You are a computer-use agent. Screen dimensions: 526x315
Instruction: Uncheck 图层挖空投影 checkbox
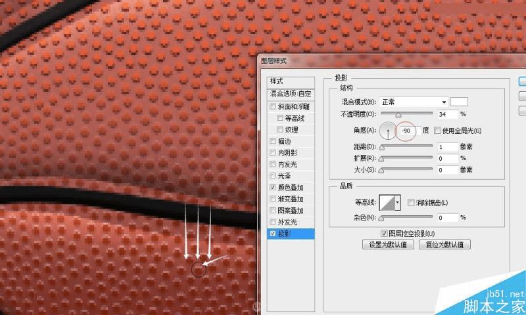[384, 233]
